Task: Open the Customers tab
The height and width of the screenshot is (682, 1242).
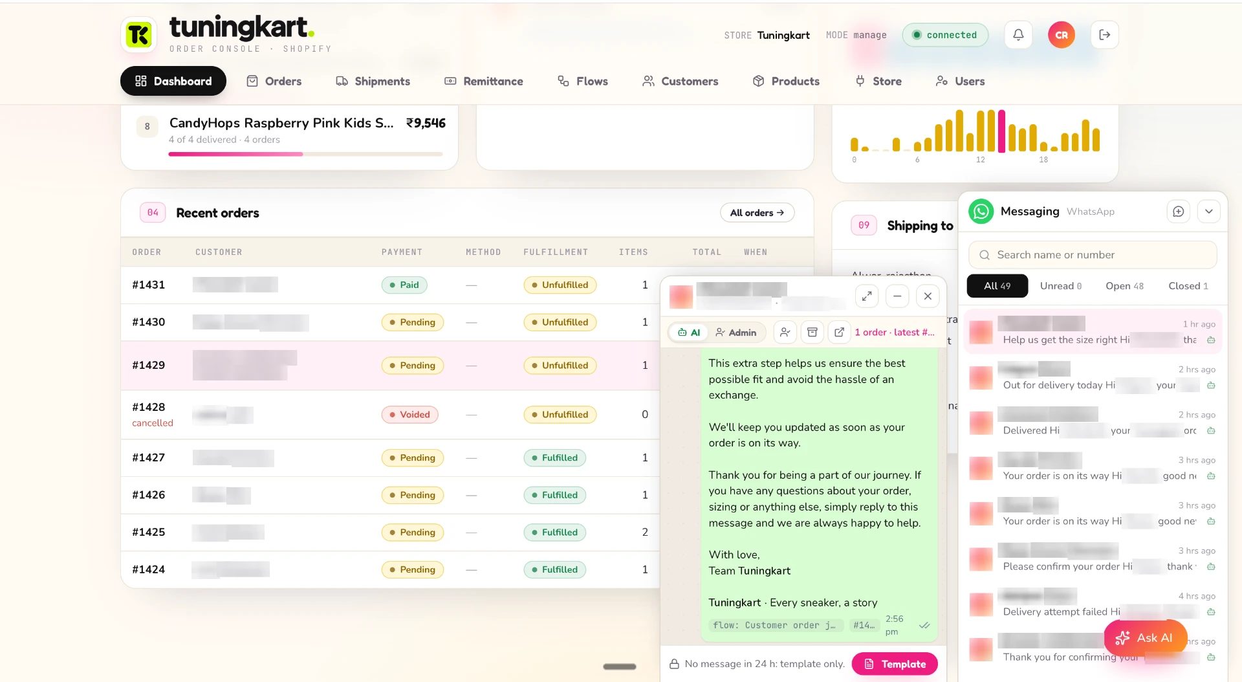Action: click(681, 81)
